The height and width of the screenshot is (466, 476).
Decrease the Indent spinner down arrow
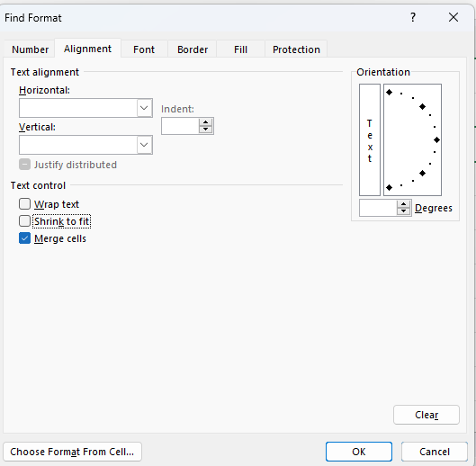205,130
